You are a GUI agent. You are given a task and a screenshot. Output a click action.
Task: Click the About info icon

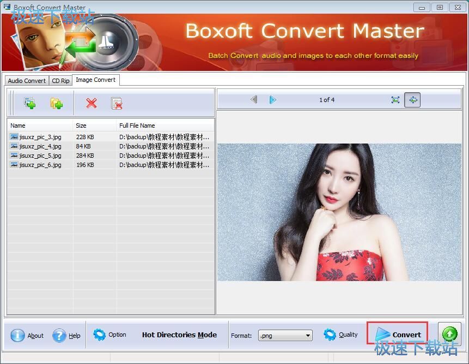coord(17,336)
